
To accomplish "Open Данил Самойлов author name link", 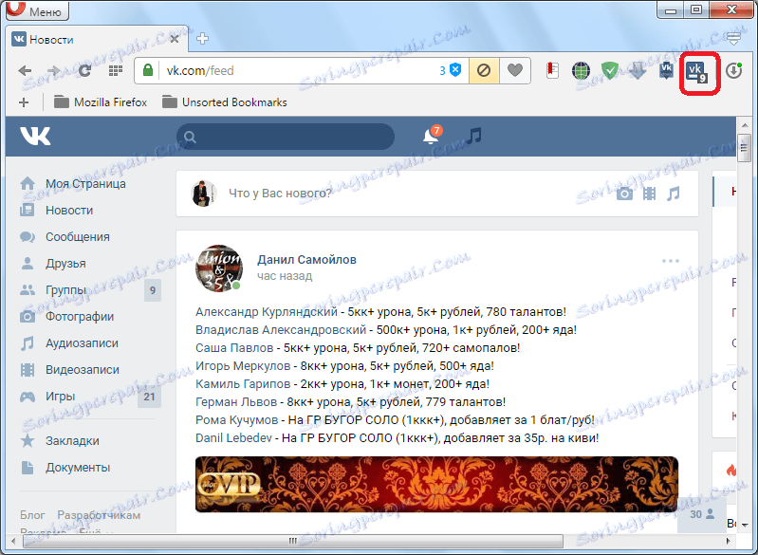I will coord(306,260).
